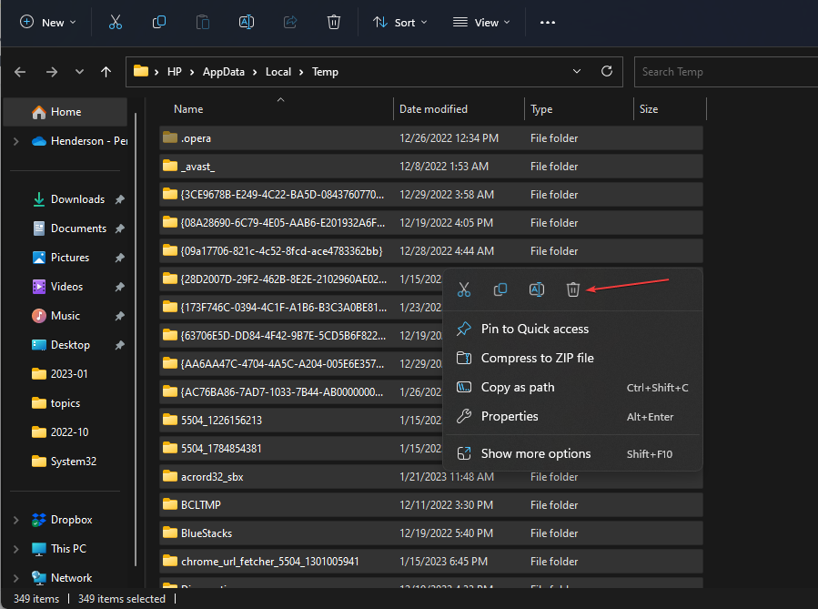This screenshot has height=609, width=818.
Task: Click Show more options entry
Action: click(x=536, y=453)
